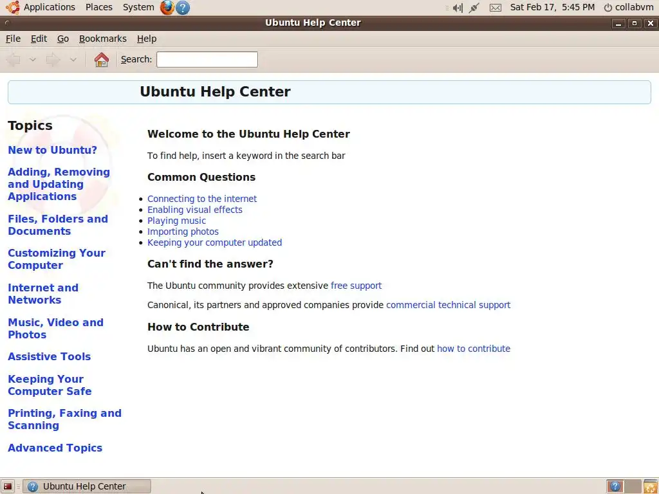This screenshot has width=659, height=494.
Task: Open Printing, Faxing and Scanning topic
Action: coord(65,419)
